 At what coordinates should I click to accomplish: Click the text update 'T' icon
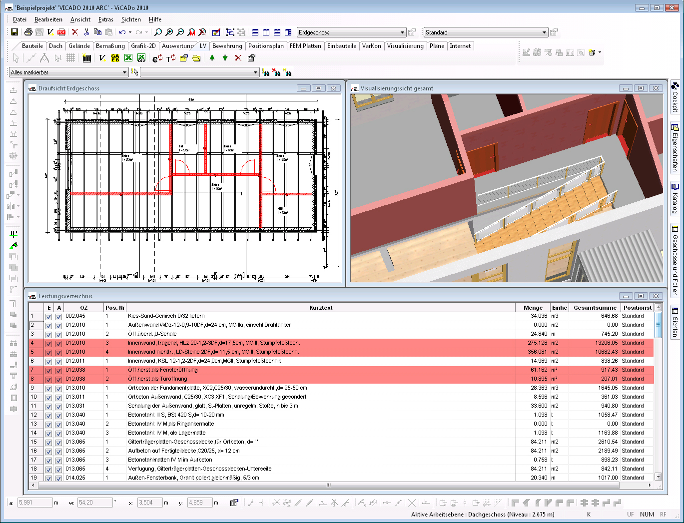tap(171, 58)
